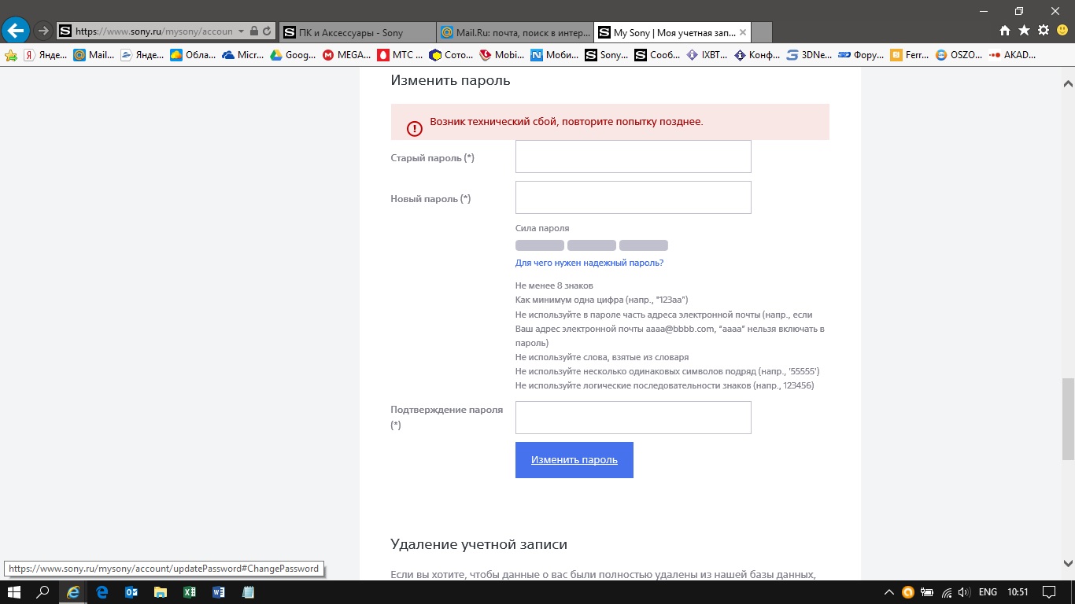Click text Не менее 8 знаков
The image size is (1075, 604).
coord(554,285)
